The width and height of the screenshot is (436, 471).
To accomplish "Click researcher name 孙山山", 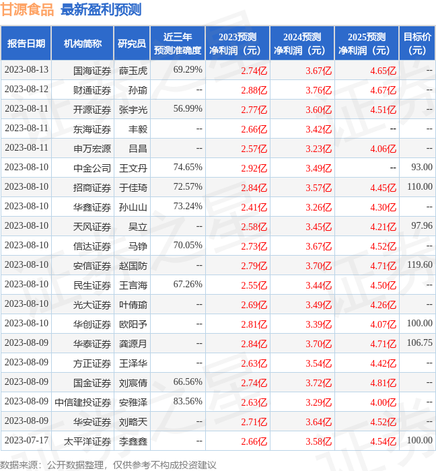I will [x=133, y=207].
